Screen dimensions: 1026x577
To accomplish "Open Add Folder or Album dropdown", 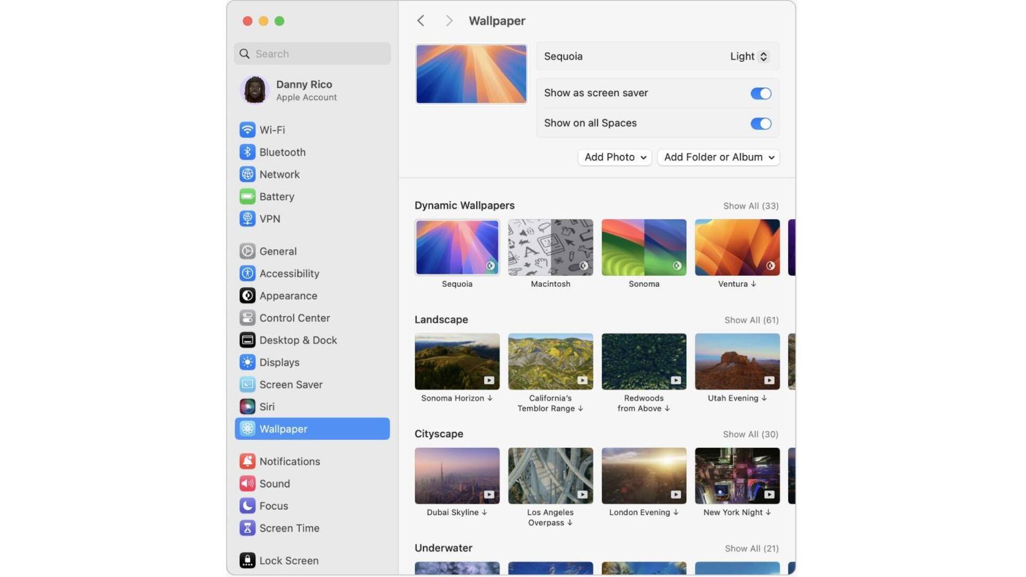I will (718, 157).
